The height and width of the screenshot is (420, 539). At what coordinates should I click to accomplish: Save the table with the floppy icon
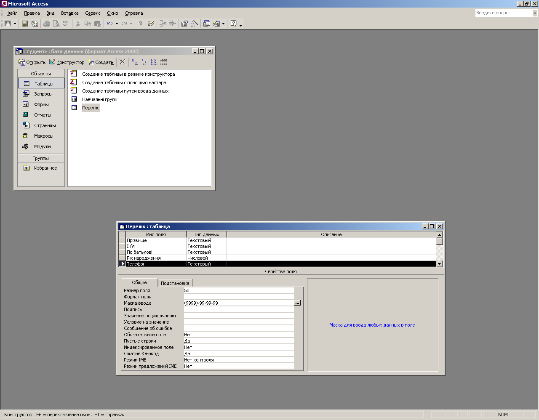click(25, 24)
